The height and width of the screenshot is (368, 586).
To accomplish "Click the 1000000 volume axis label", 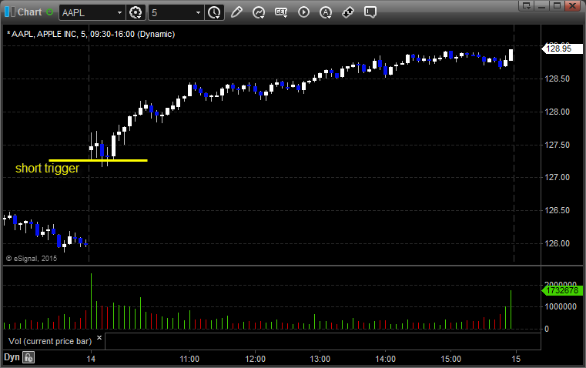I will coord(561,306).
